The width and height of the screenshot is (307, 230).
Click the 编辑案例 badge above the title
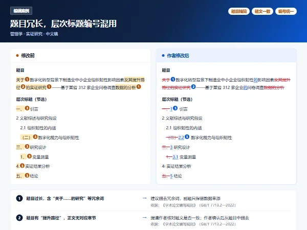pos(21,11)
